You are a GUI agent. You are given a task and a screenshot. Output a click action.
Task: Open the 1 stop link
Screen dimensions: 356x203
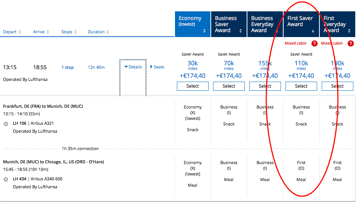pos(68,67)
